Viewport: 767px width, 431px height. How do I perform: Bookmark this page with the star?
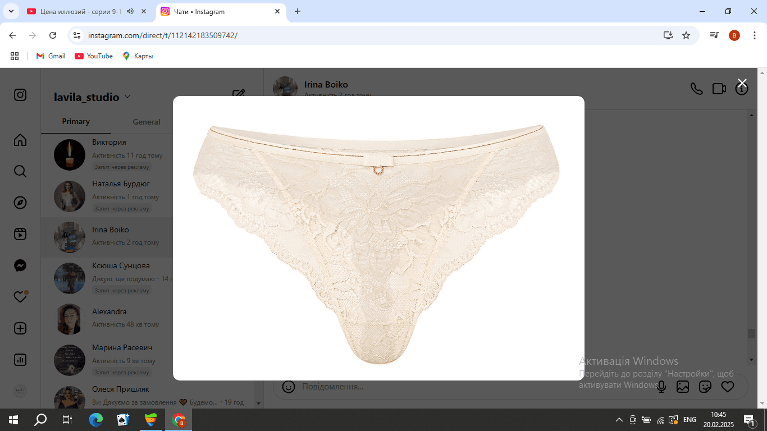(x=686, y=35)
